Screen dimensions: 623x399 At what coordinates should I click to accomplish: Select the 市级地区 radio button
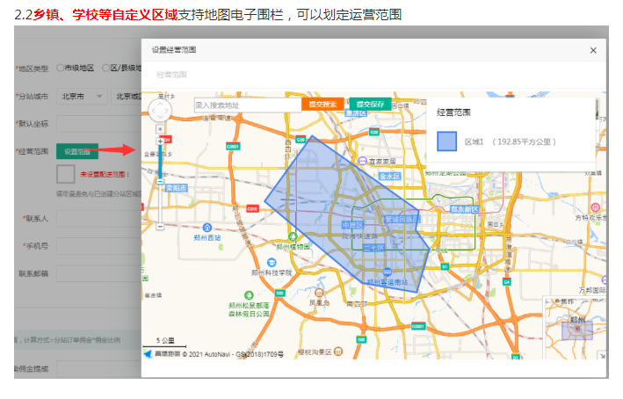coord(61,68)
